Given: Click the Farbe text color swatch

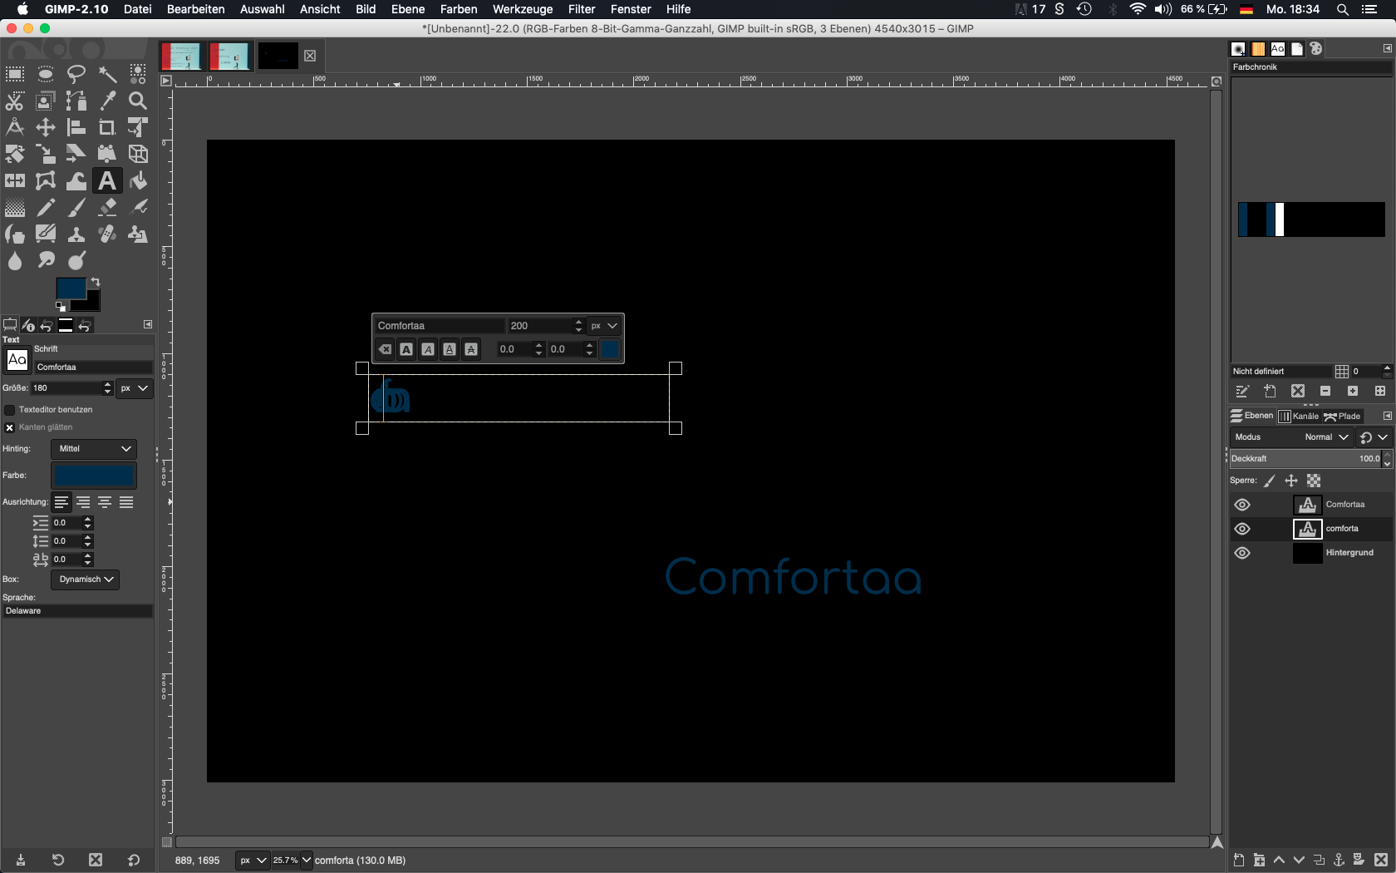Looking at the screenshot, I should click(x=93, y=476).
